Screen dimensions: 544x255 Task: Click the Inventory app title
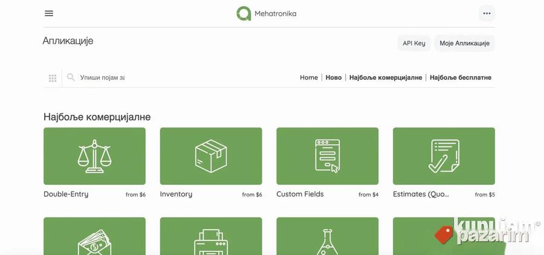(x=176, y=195)
